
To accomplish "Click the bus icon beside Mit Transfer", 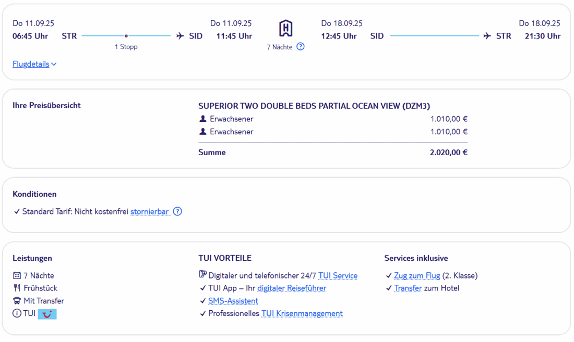I will click(17, 301).
